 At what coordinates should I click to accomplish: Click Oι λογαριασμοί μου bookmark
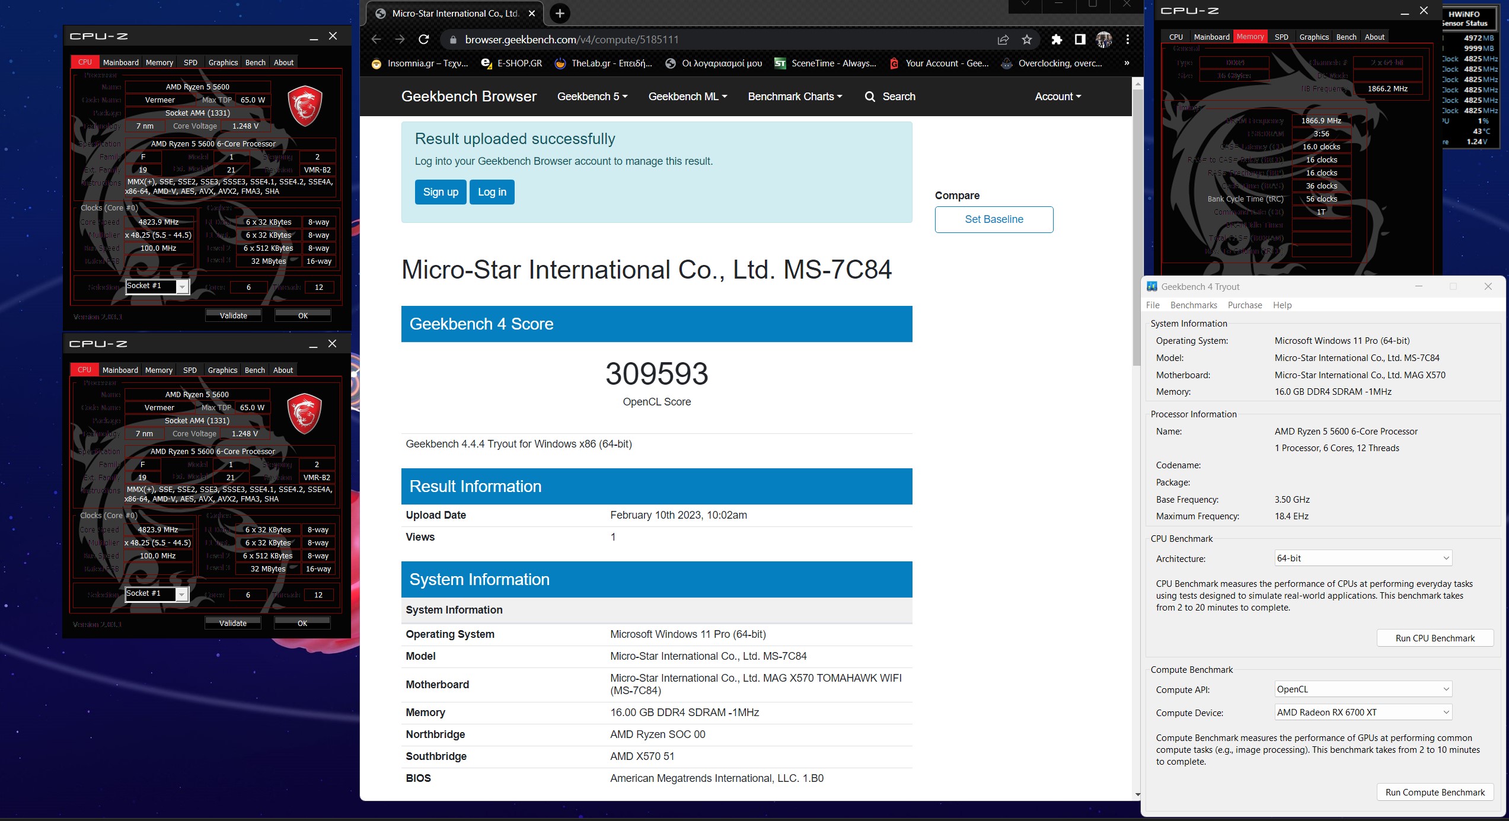[714, 63]
